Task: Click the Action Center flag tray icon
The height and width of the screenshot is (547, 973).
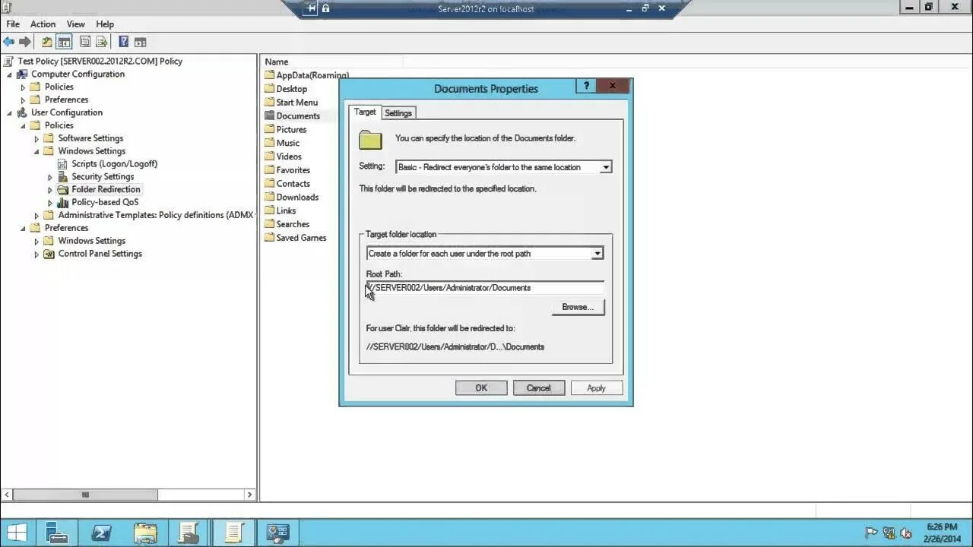Action: [x=871, y=533]
